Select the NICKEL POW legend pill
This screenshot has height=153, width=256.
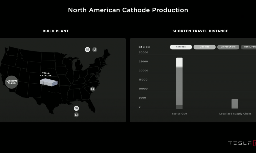249,47
